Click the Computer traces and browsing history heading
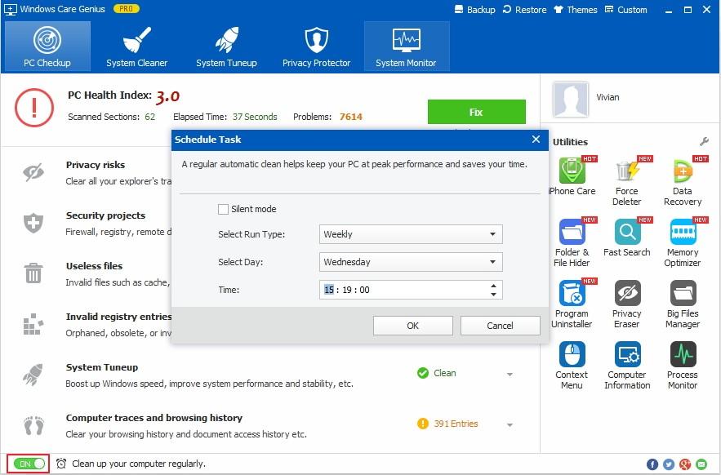This screenshot has width=721, height=475. pyautogui.click(x=154, y=418)
